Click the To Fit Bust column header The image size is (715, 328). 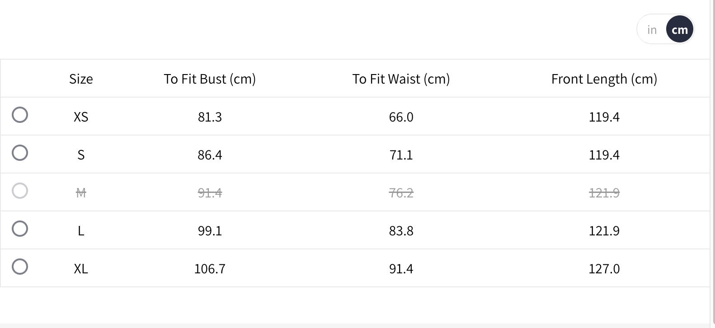210,79
